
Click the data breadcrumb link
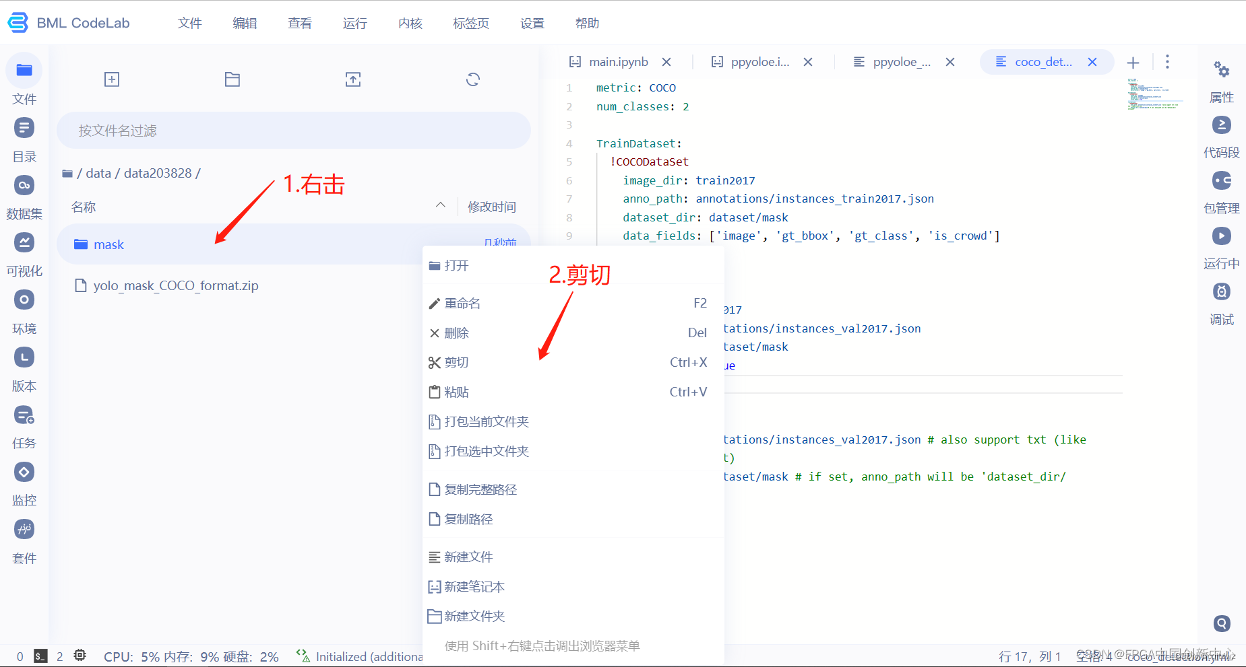(x=98, y=173)
